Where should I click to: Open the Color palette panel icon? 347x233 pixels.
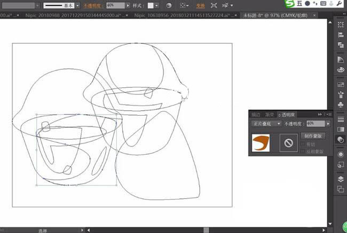click(341, 69)
